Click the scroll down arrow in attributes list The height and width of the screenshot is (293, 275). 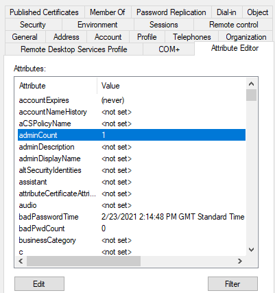click(251, 250)
